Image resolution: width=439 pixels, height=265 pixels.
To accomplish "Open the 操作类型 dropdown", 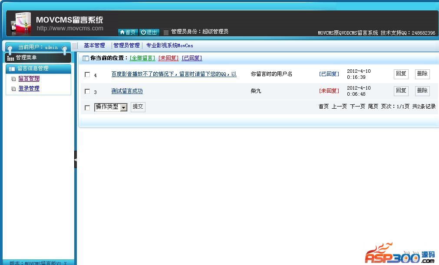I will [x=111, y=107].
